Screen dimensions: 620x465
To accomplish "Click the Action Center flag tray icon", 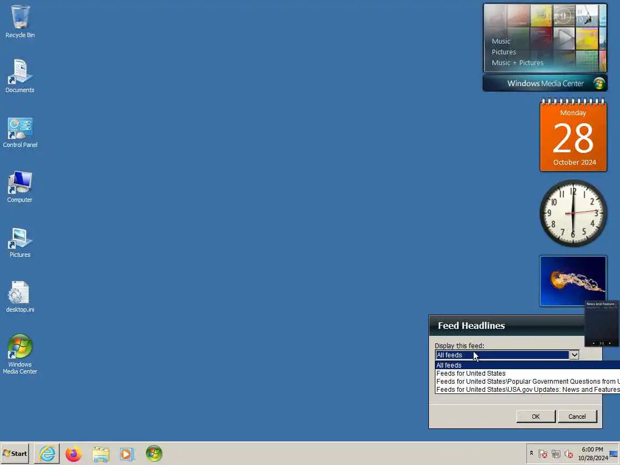I will [543, 454].
